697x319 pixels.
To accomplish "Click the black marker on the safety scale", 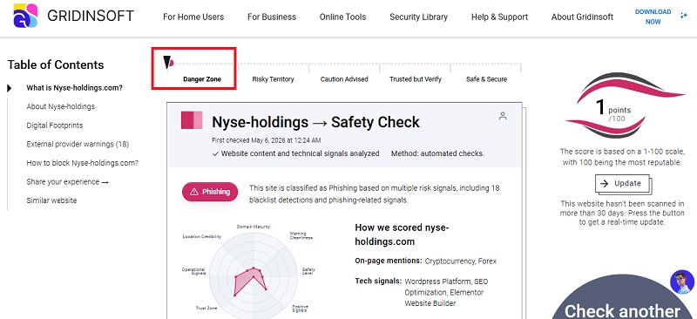I will (x=167, y=62).
